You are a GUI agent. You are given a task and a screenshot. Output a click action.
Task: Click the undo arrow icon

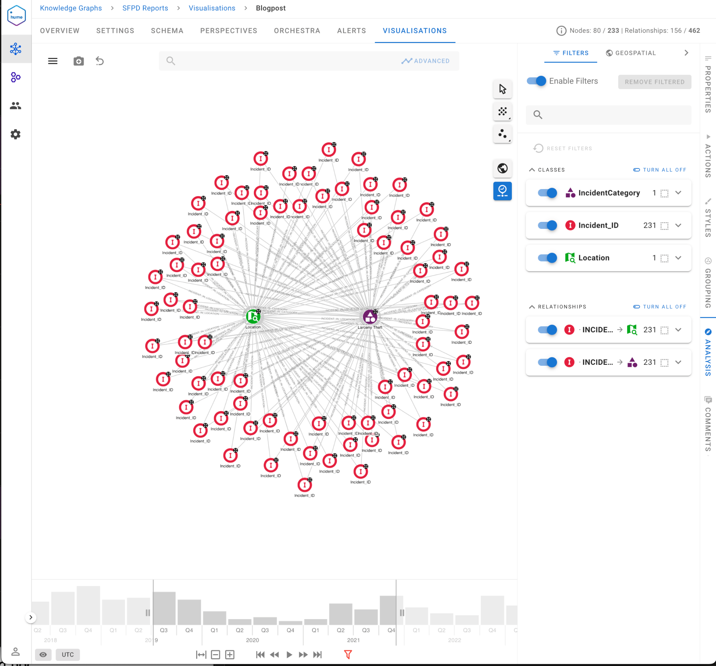100,61
